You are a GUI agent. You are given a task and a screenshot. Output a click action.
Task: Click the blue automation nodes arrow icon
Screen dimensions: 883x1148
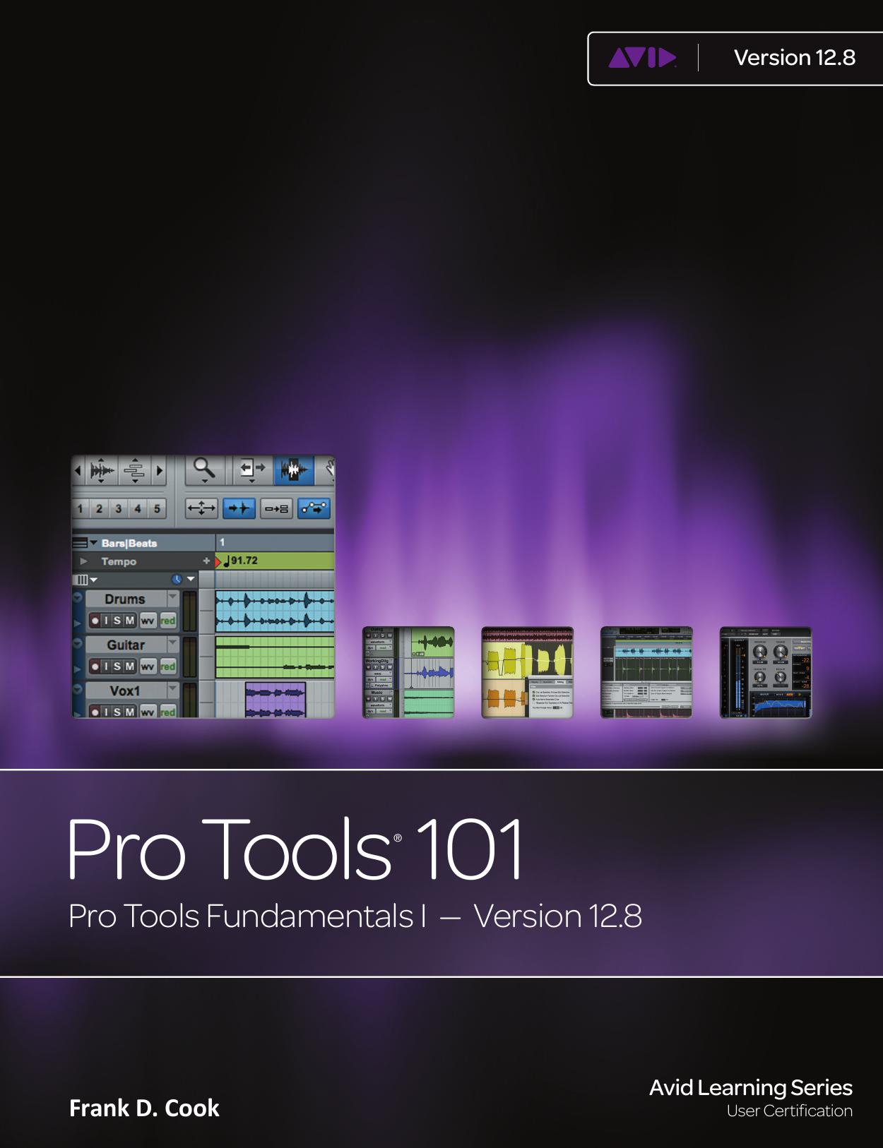point(314,508)
